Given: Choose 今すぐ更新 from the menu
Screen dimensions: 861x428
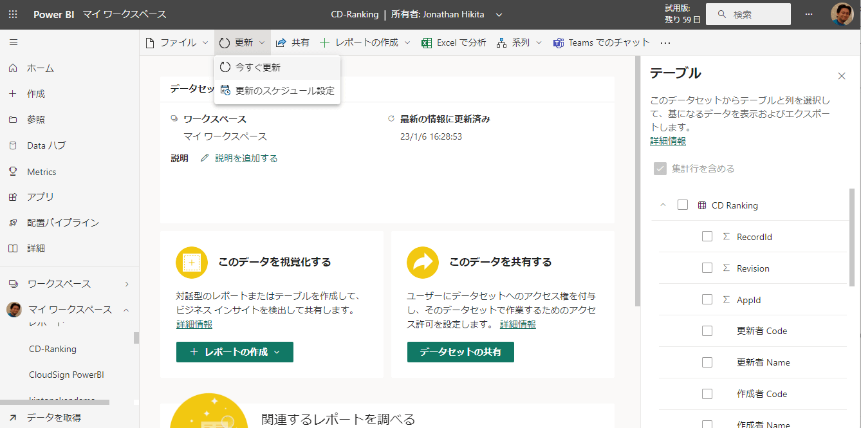Looking at the screenshot, I should pyautogui.click(x=277, y=68).
